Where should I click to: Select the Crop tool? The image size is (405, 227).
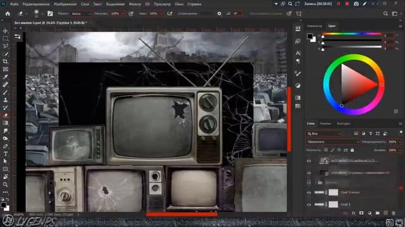click(5, 62)
